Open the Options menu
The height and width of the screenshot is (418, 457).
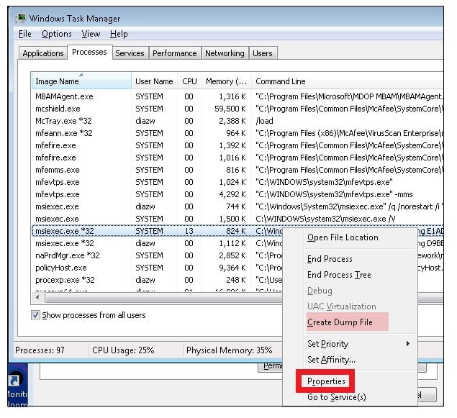tap(57, 34)
